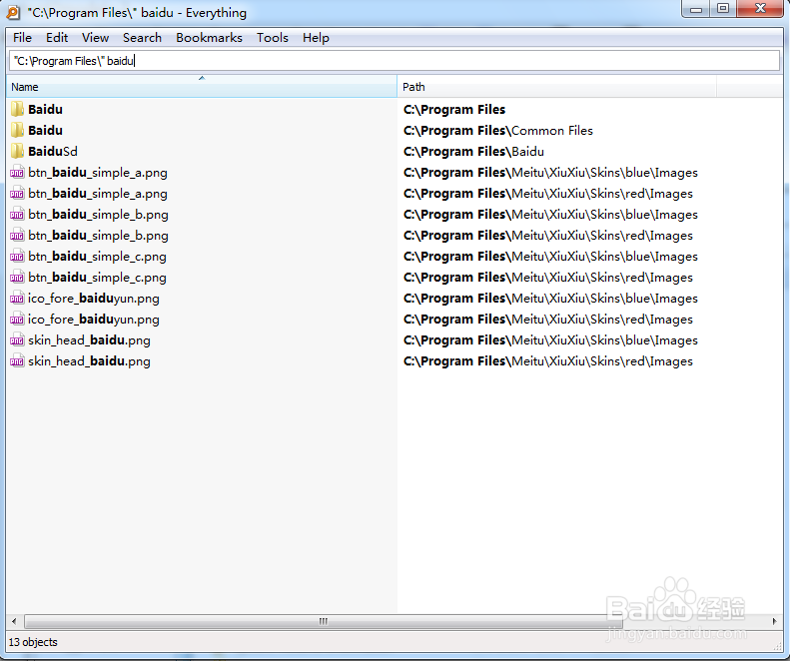Select the Baidu folder name in C:\Program Files row
Image resolution: width=790 pixels, height=661 pixels.
click(x=45, y=109)
